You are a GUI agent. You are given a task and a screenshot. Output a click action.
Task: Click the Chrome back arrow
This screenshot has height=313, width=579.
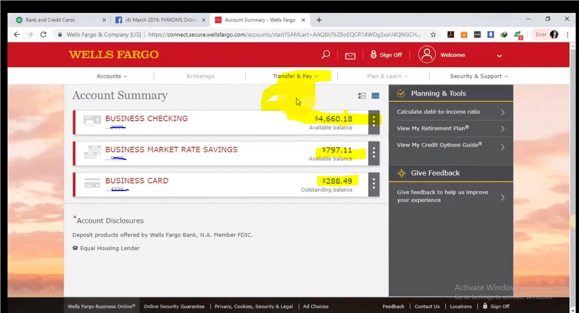16,34
